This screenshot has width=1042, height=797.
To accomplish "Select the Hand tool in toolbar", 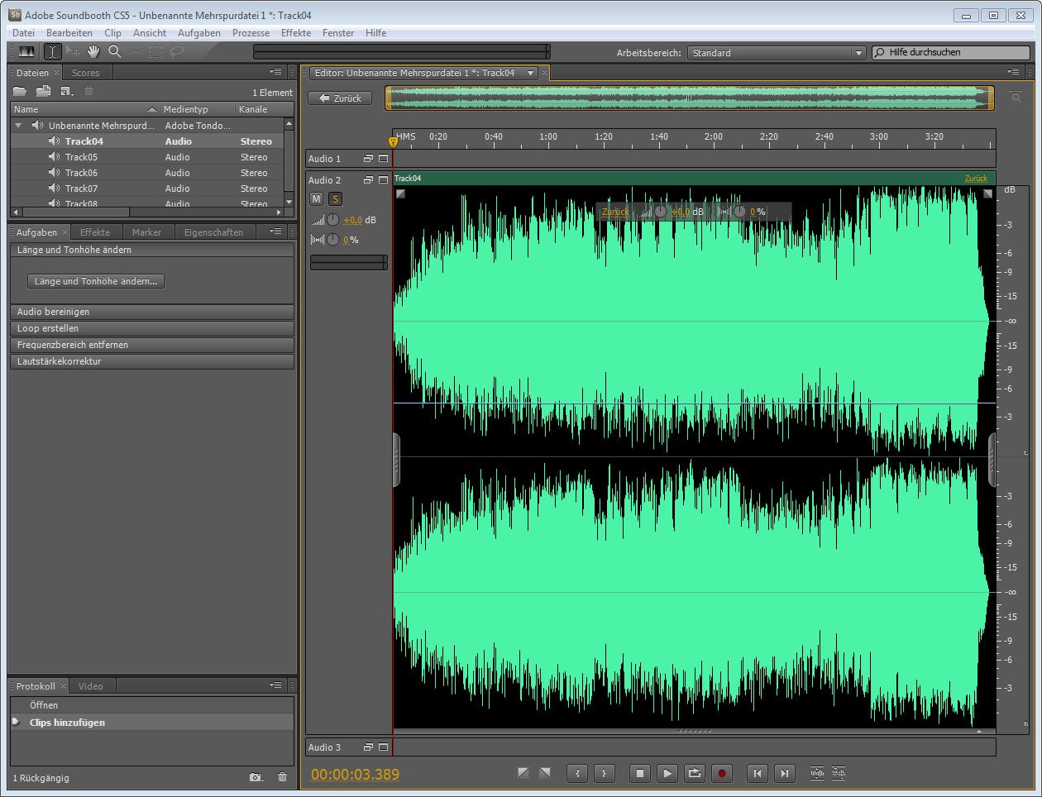I will pyautogui.click(x=93, y=52).
